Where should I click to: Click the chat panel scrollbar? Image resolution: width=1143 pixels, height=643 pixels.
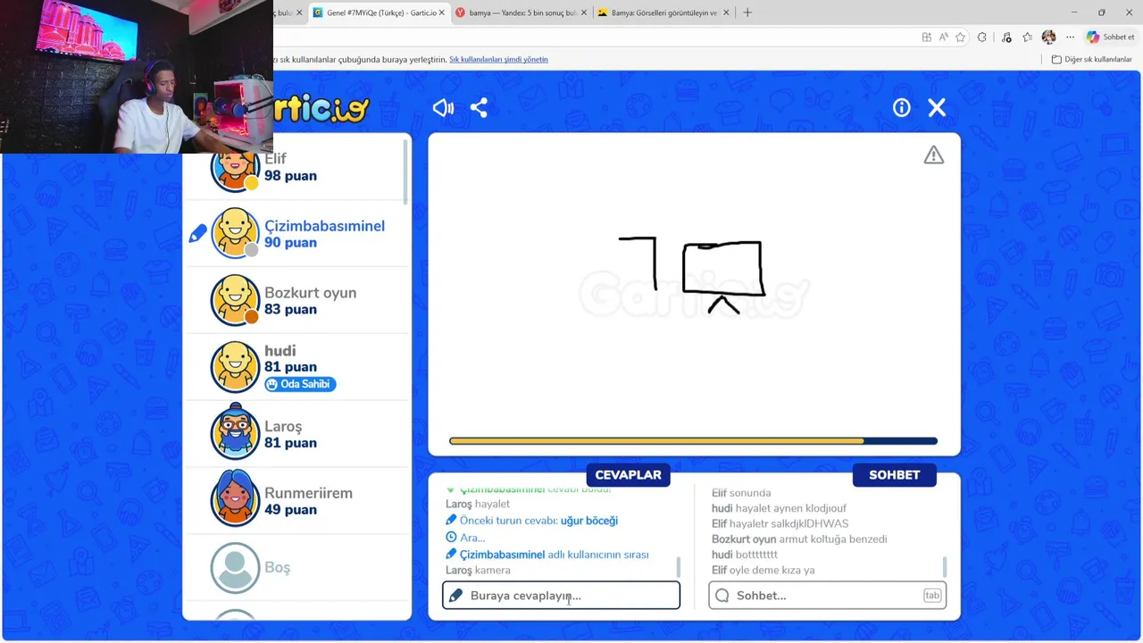point(945,567)
